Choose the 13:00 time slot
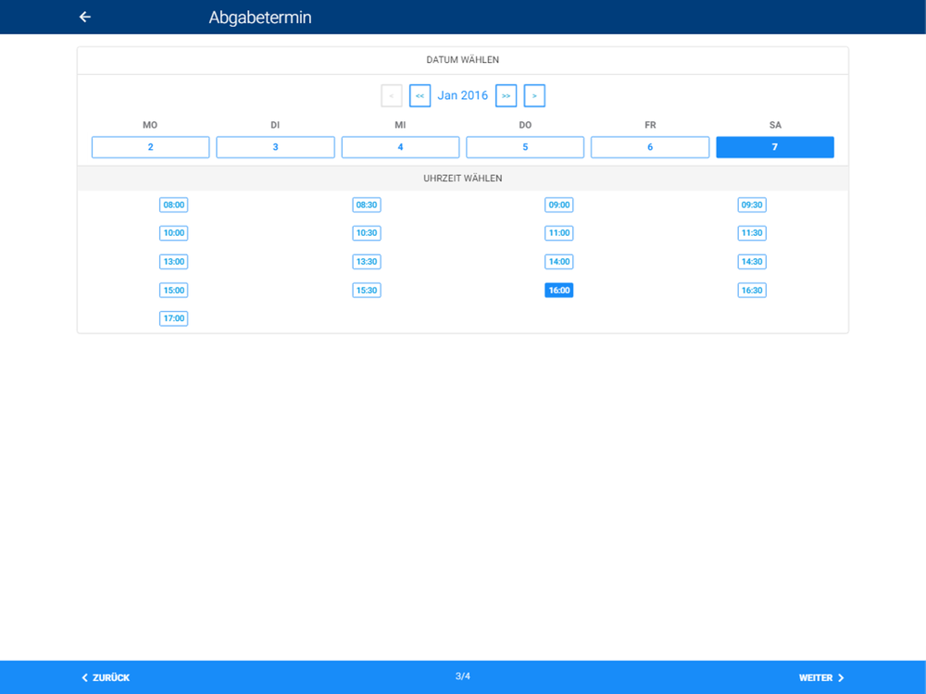 (174, 262)
